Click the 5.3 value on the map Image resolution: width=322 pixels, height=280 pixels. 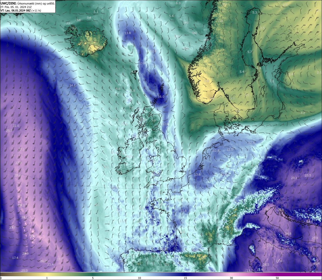(x=255, y=13)
